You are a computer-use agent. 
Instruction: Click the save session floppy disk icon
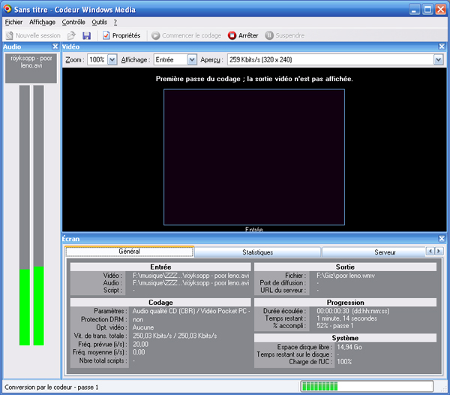click(86, 35)
